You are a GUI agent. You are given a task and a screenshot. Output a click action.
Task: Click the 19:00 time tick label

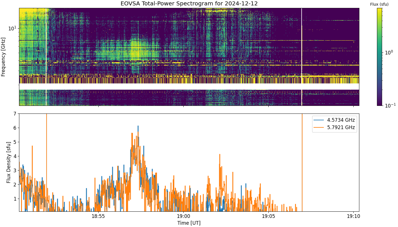(183, 217)
